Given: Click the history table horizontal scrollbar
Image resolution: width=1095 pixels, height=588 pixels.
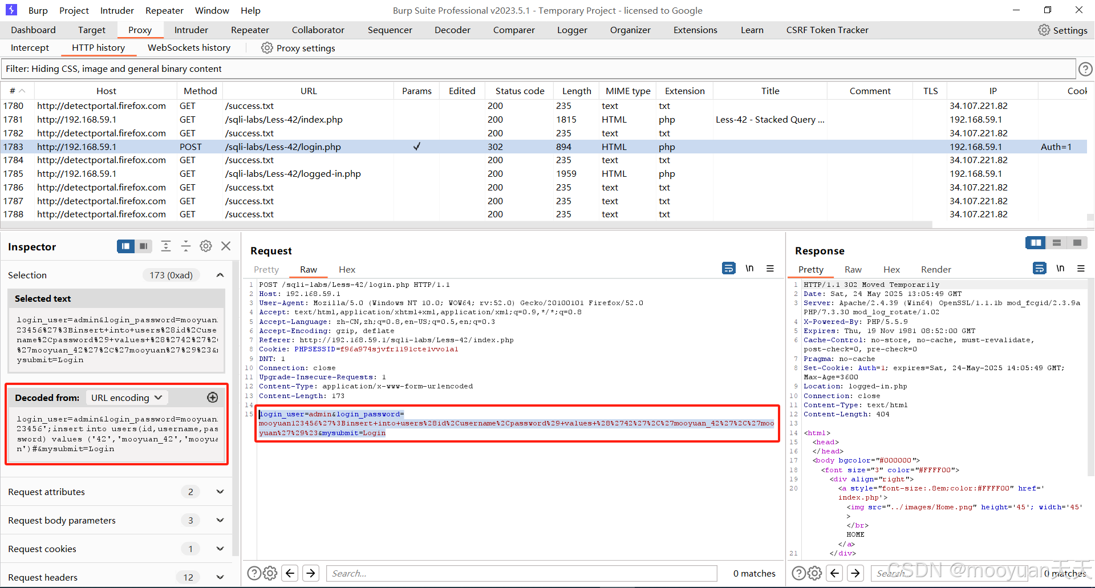Looking at the screenshot, I should [466, 225].
